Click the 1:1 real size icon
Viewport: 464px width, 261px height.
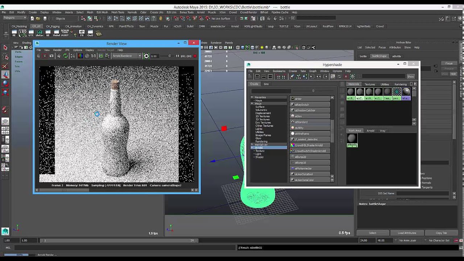(x=94, y=56)
